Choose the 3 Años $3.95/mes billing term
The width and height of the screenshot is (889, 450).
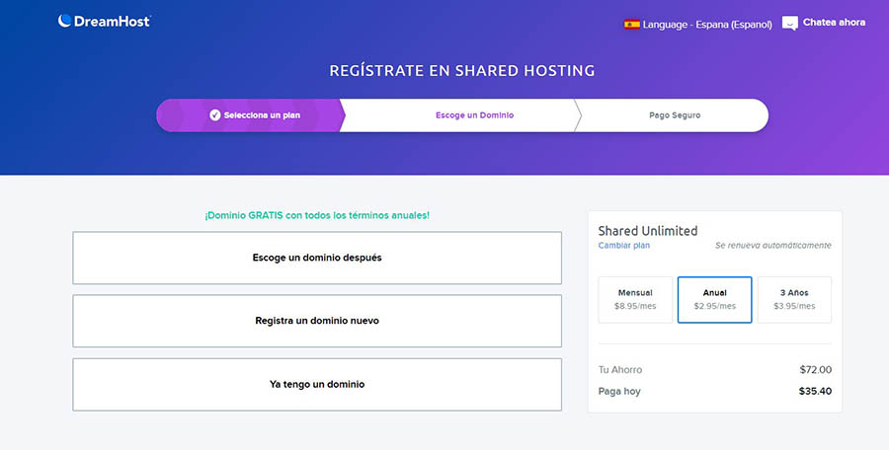794,299
